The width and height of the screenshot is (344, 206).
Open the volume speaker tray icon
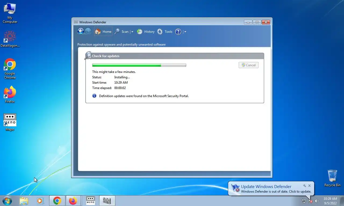317,201
